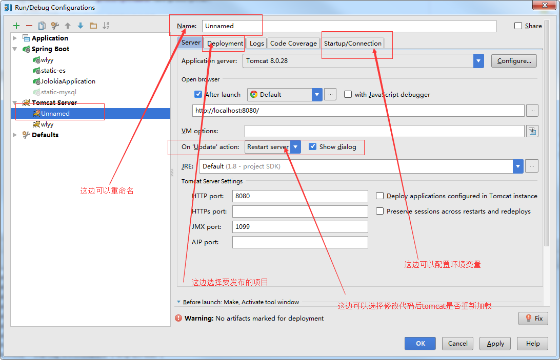Remove configuration with the minus icon
Viewport: 560px width, 360px height.
tap(29, 26)
